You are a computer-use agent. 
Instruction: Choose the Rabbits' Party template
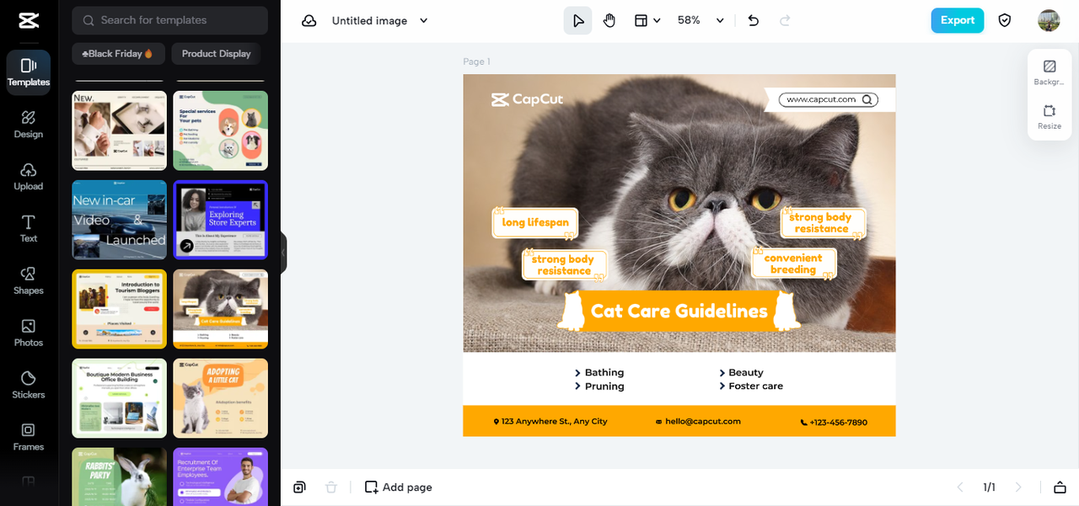[x=119, y=477]
